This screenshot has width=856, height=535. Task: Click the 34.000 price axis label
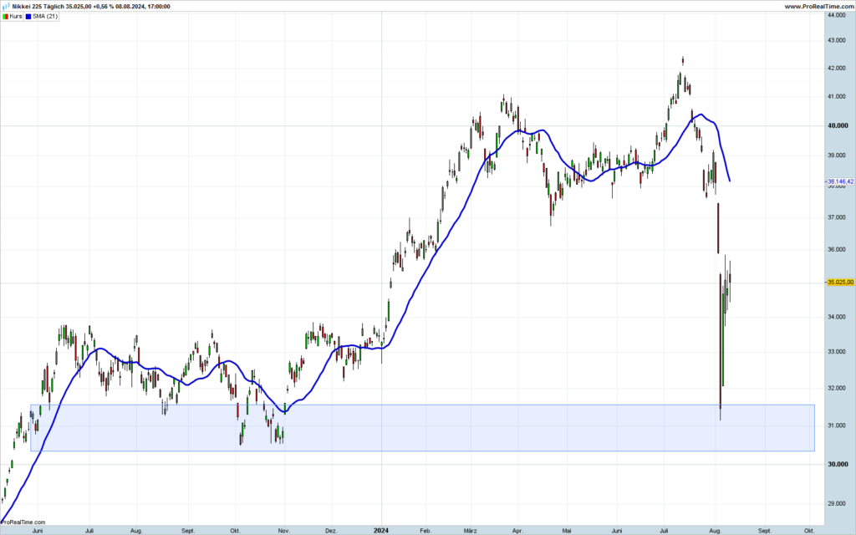(836, 317)
